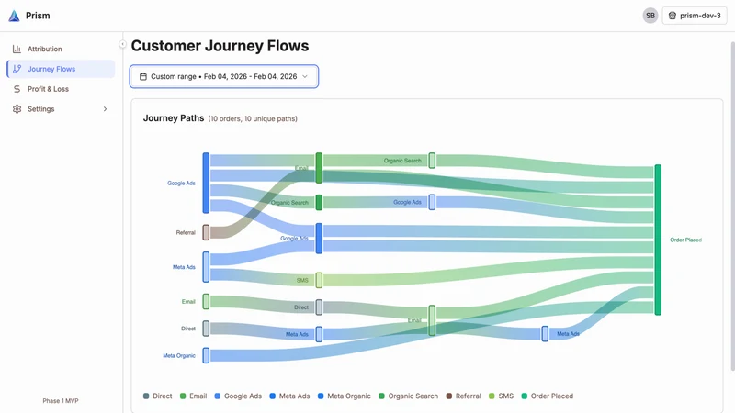
Task: Click the Settings gear icon
Action: tap(17, 109)
